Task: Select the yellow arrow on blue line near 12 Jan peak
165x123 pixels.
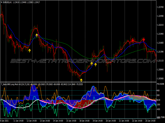Action: point(37,35)
